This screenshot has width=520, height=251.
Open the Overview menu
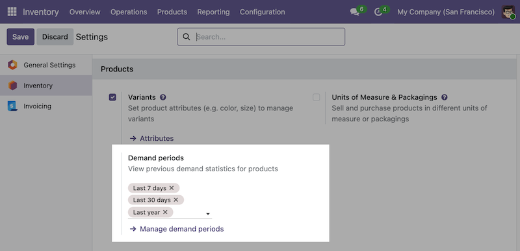click(84, 12)
